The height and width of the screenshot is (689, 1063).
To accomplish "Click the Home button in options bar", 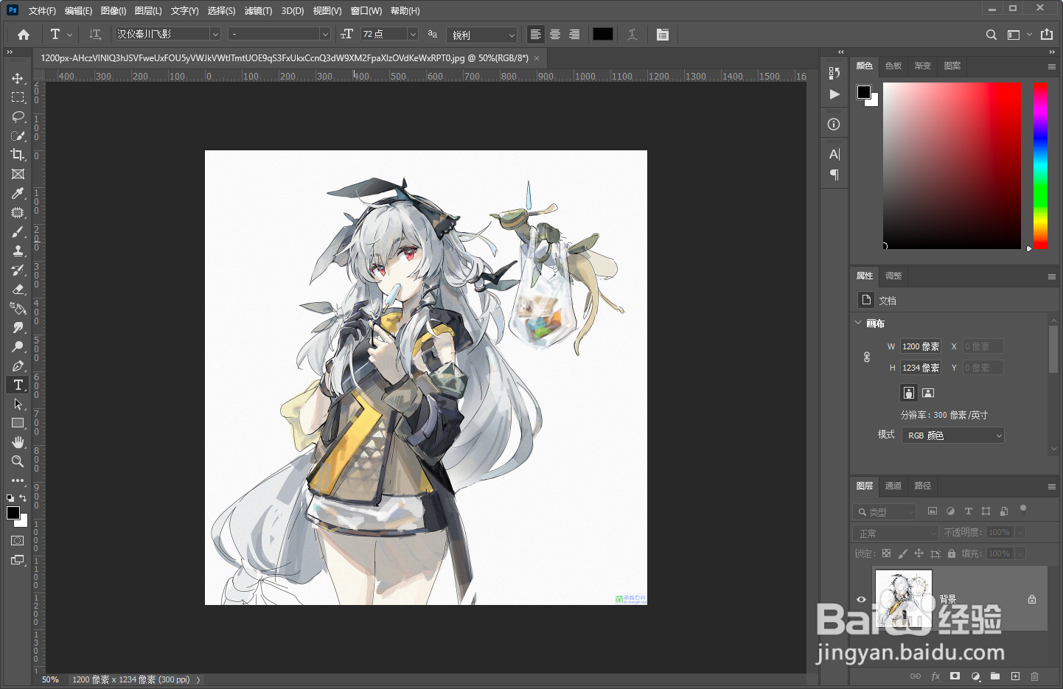I will [x=24, y=35].
